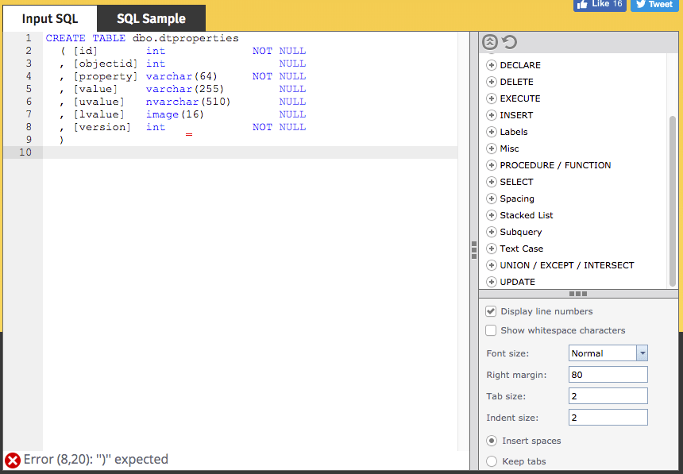683x474 pixels.
Task: Click the [id] column name
Action: 86,51
